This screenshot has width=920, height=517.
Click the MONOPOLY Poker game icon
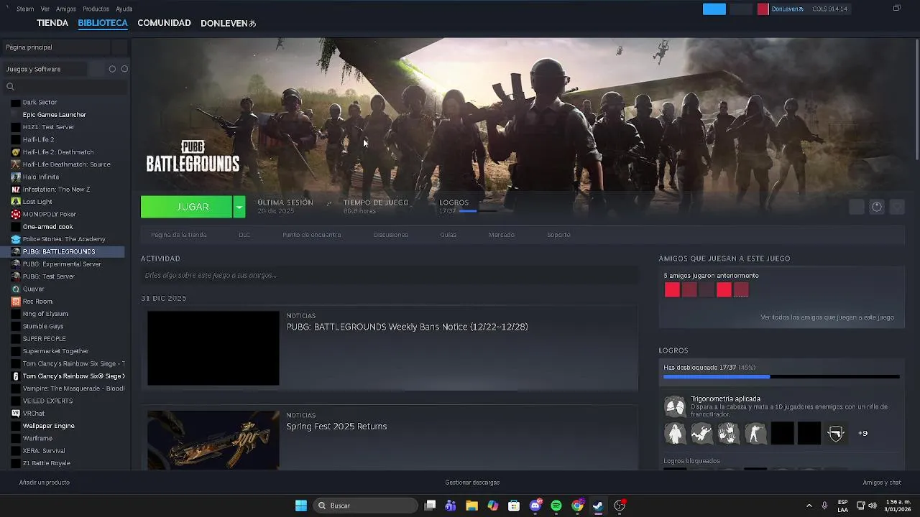click(x=16, y=214)
